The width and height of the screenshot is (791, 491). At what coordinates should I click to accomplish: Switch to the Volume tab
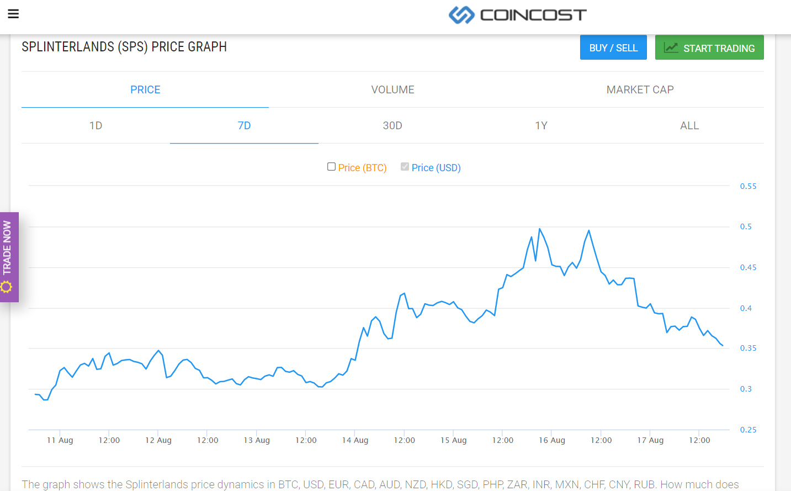pyautogui.click(x=392, y=89)
